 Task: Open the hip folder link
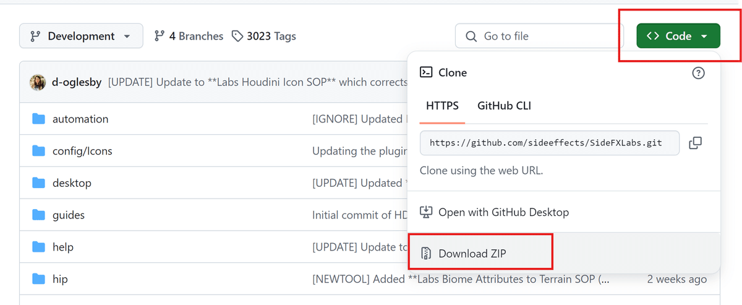[x=60, y=279]
